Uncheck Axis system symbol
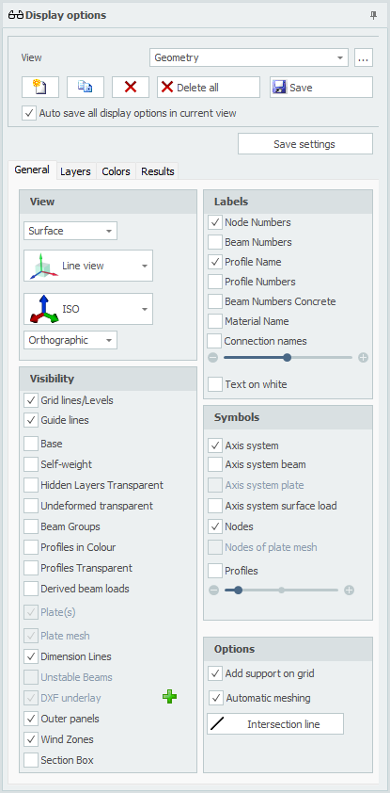Screen dimensions: 390x793 coord(215,445)
